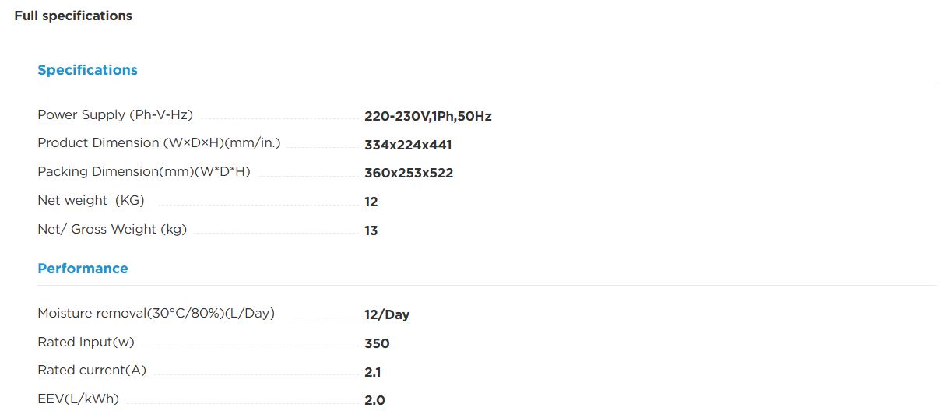Click the Packing Dimension label
The height and width of the screenshot is (411, 942).
coord(144,172)
